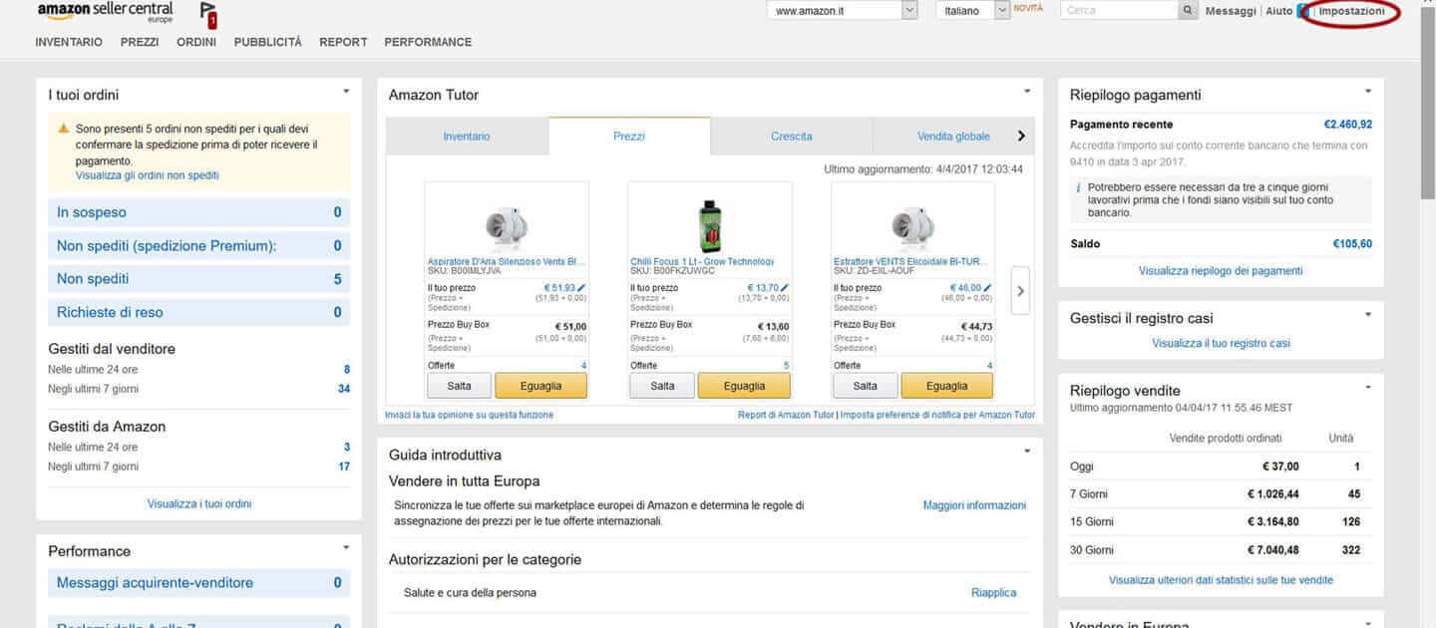
Task: Open the ORDINI menu
Action: pos(196,42)
